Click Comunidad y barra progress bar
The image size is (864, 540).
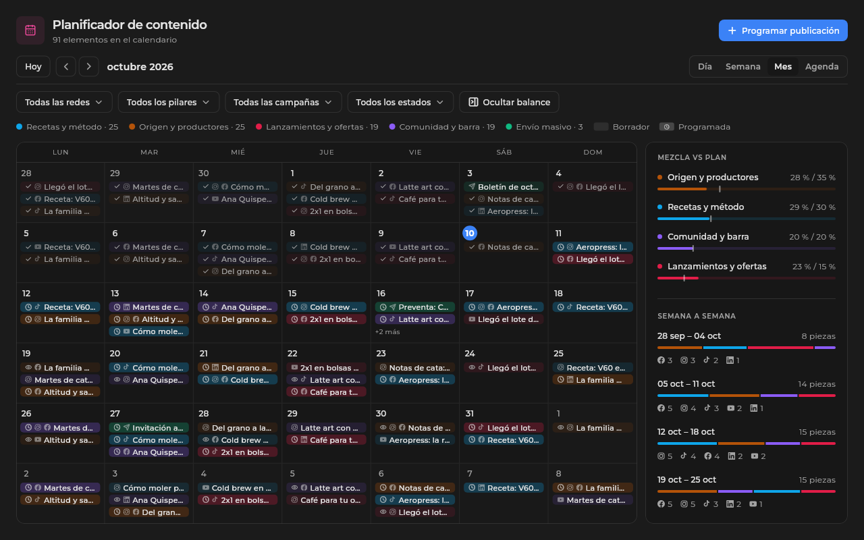click(747, 248)
